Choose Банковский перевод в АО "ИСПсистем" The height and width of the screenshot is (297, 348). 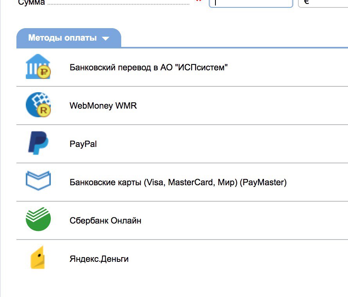[149, 68]
